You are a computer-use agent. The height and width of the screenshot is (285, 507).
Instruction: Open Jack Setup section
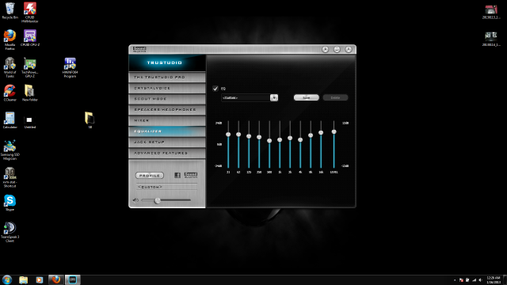coord(167,142)
